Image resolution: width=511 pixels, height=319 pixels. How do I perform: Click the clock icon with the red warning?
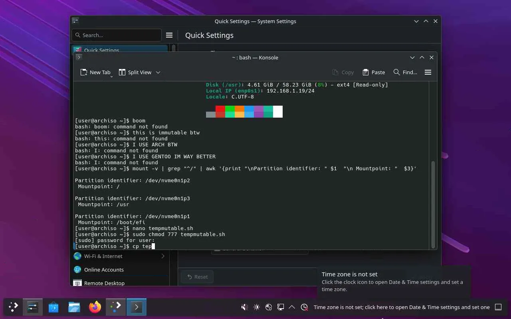coord(304,307)
